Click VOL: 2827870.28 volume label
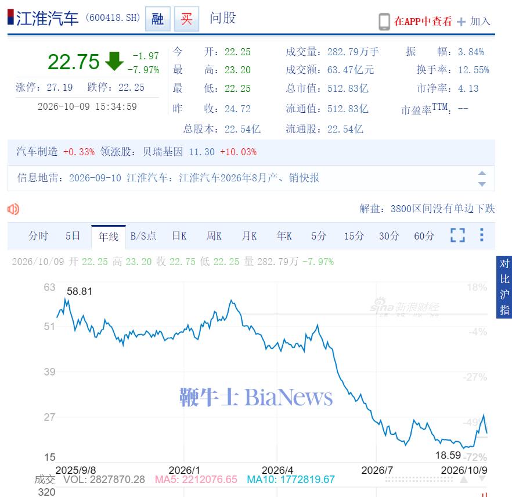Image resolution: width=512 pixels, height=497 pixels. [x=104, y=480]
